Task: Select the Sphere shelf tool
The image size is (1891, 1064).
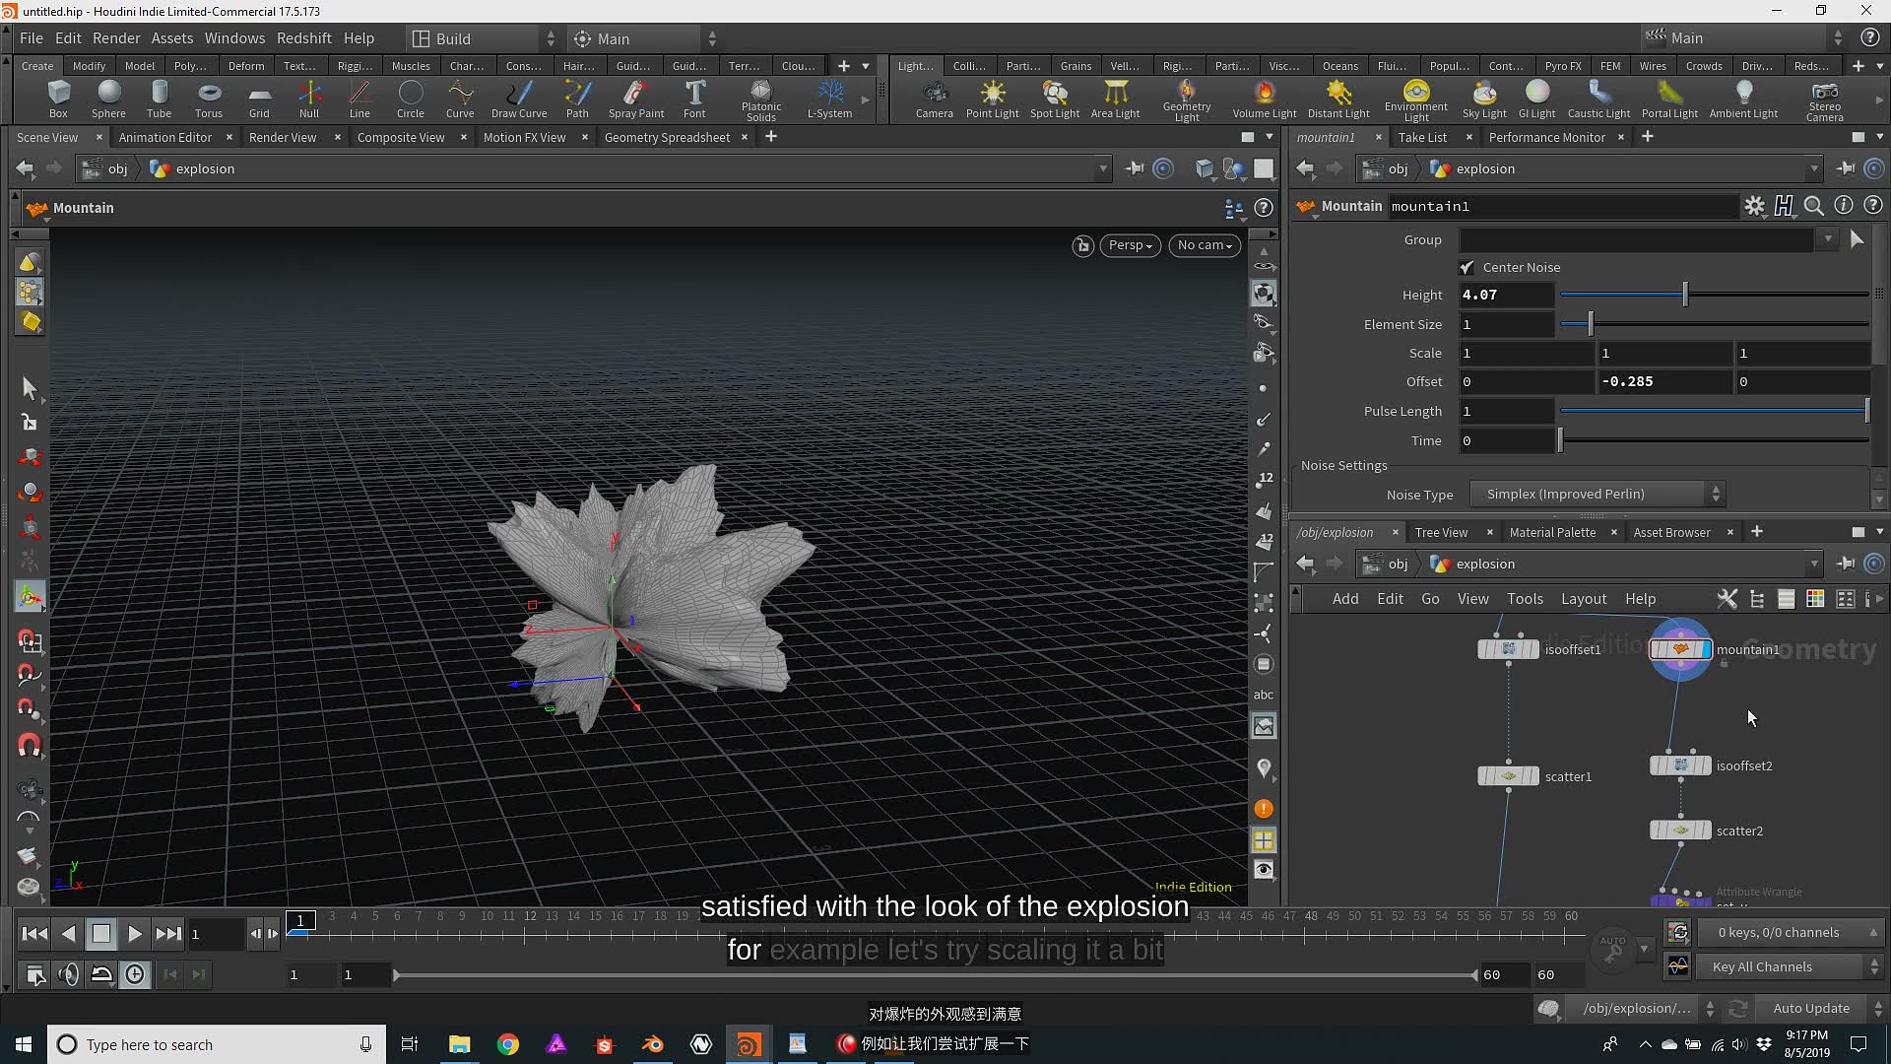Action: [108, 100]
